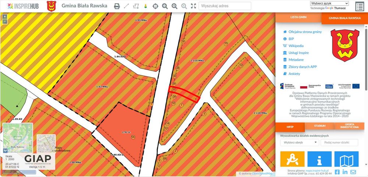The height and width of the screenshot is (177, 368).
Task: Click the overview minimap thumbnail
Action: [18, 138]
